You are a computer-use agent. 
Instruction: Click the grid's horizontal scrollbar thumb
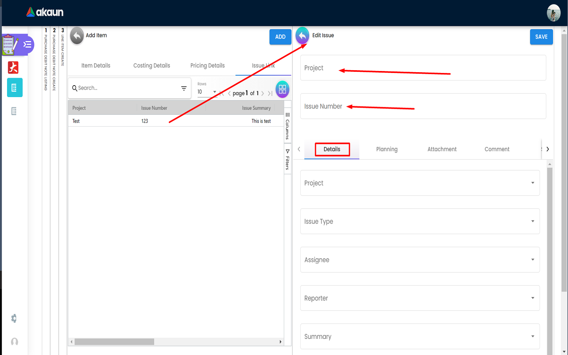[114, 342]
